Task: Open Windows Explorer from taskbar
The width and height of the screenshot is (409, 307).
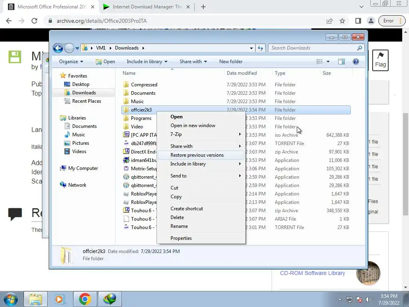Action: pos(36,299)
